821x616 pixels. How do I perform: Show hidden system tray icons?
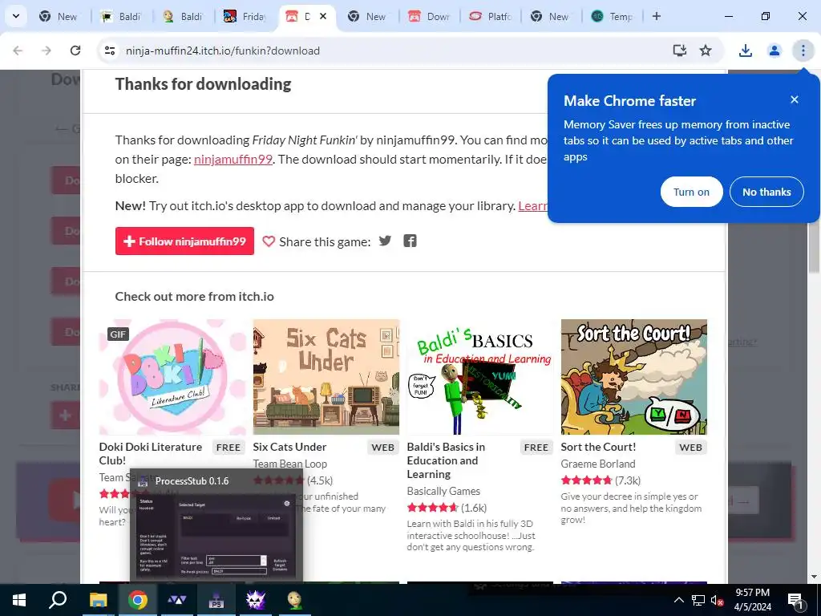[x=678, y=600]
